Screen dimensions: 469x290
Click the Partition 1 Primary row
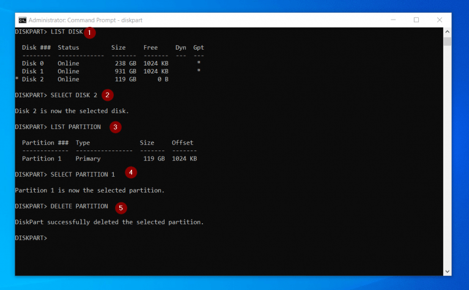(x=109, y=158)
